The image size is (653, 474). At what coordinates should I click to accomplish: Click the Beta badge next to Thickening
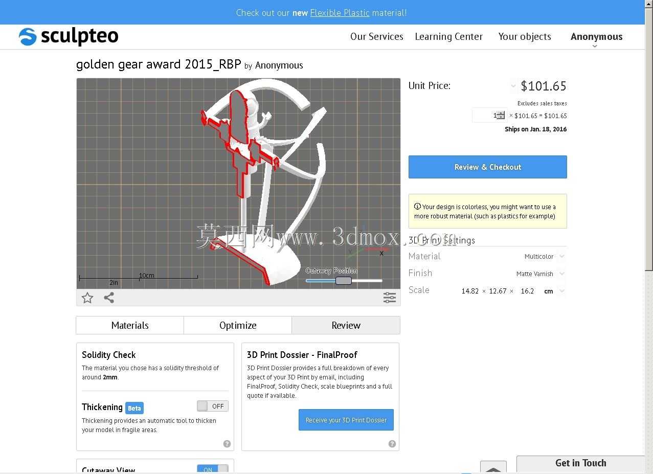coord(134,408)
